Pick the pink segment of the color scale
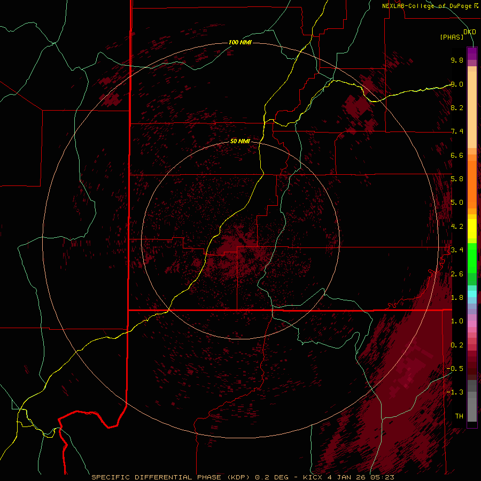481x481 pixels. (472, 324)
